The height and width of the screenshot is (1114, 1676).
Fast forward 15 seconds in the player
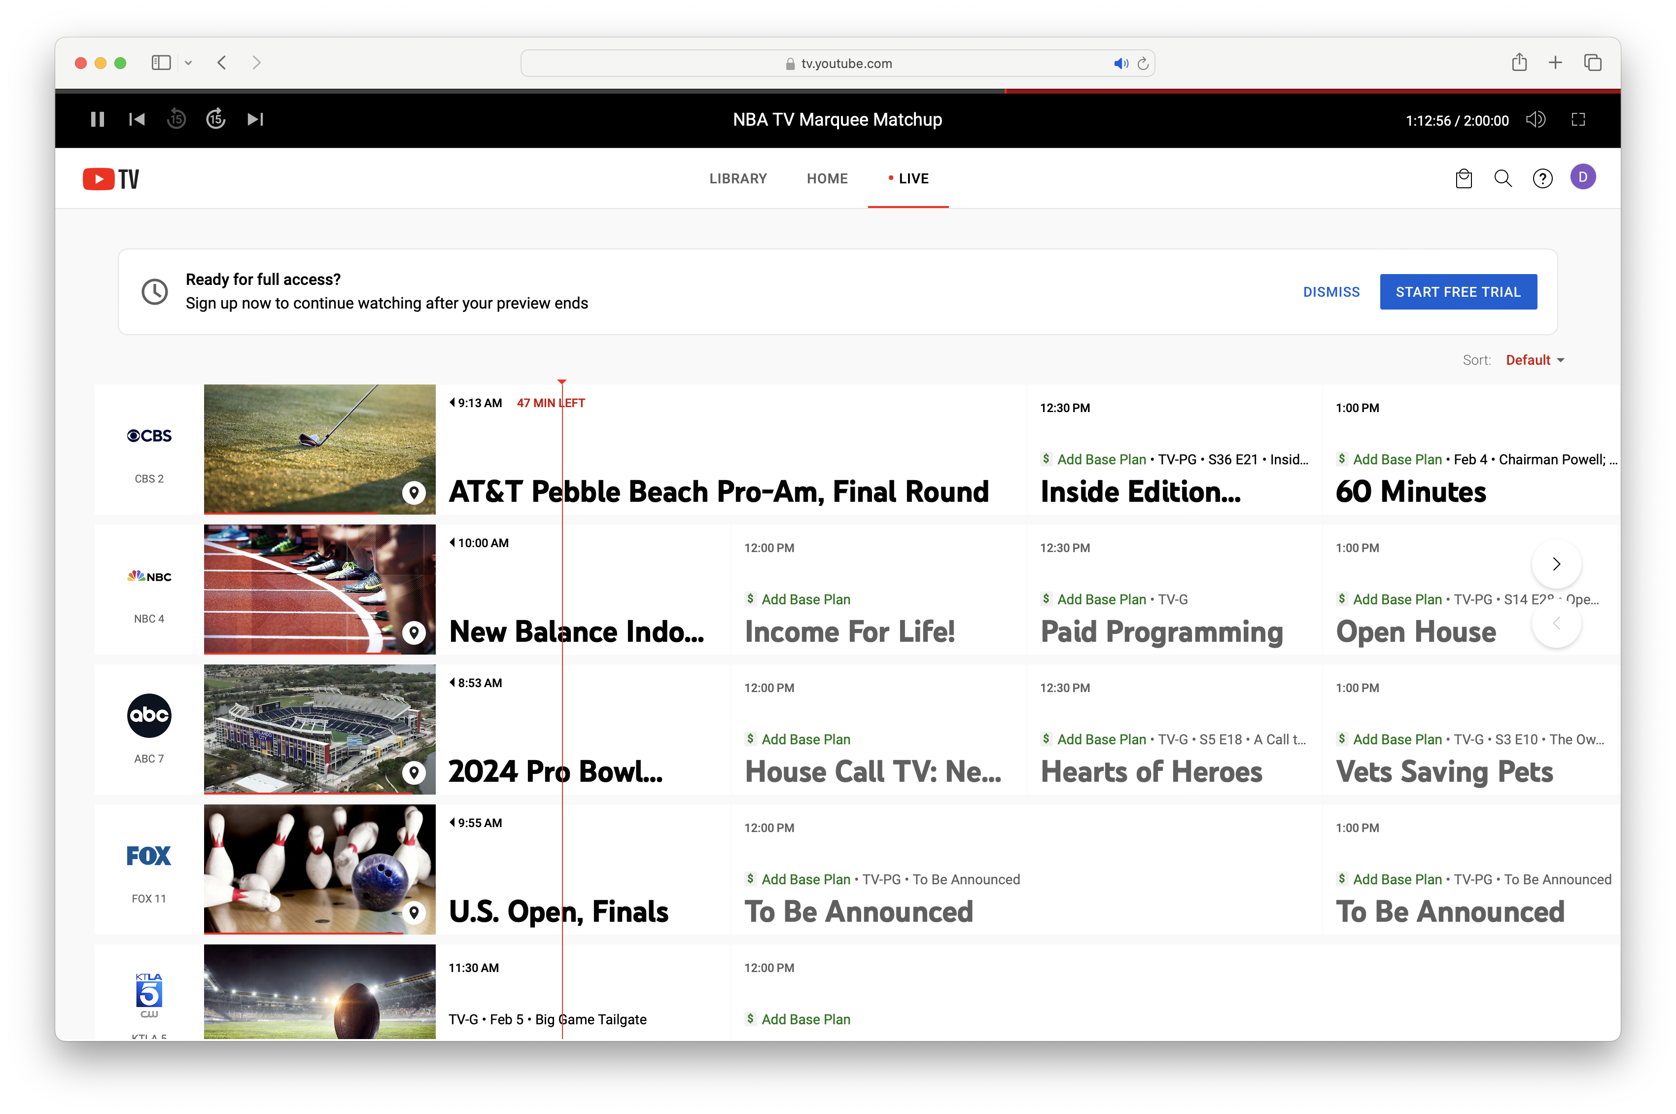click(216, 119)
